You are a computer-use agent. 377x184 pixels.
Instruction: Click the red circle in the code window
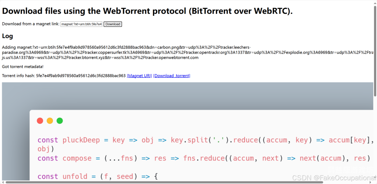pos(40,121)
